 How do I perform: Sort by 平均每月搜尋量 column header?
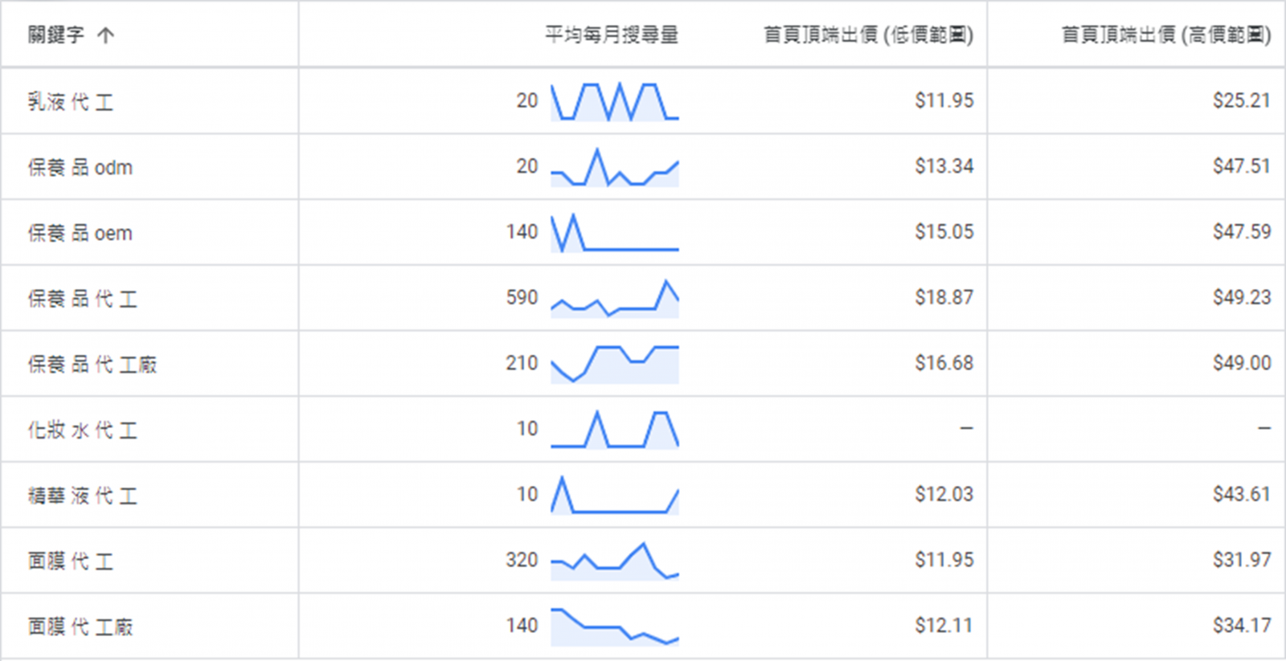coord(611,35)
